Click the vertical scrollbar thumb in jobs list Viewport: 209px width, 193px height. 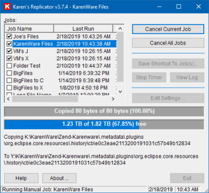pos(120,57)
